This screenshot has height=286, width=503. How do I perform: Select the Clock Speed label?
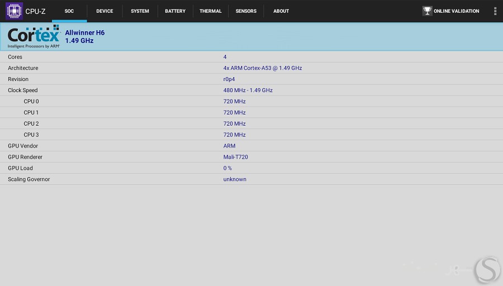[x=23, y=90]
